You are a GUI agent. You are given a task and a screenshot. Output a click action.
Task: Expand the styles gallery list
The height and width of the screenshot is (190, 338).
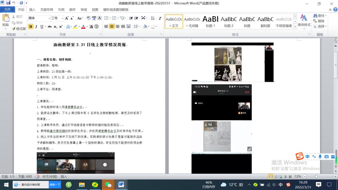pyautogui.click(x=294, y=27)
